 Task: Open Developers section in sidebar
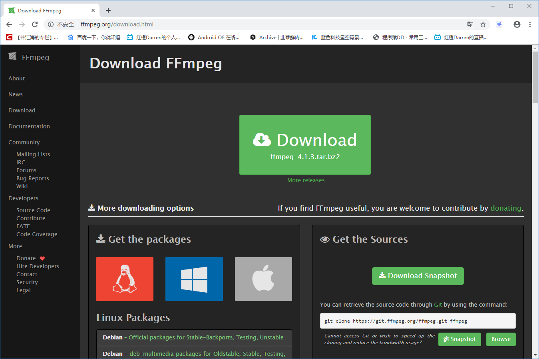coord(23,198)
